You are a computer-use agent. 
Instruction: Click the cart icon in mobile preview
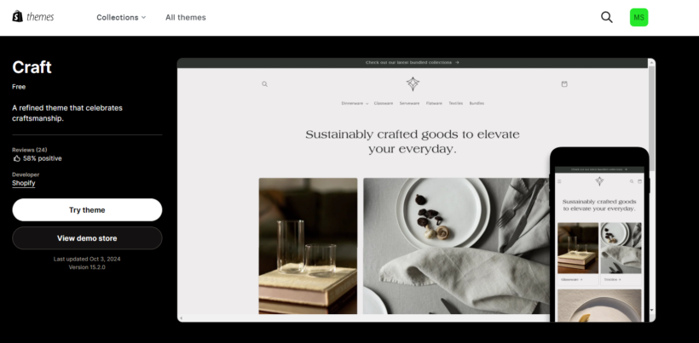(638, 181)
